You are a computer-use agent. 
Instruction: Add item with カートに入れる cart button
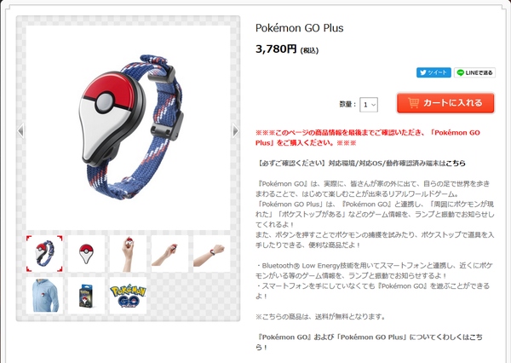click(445, 103)
